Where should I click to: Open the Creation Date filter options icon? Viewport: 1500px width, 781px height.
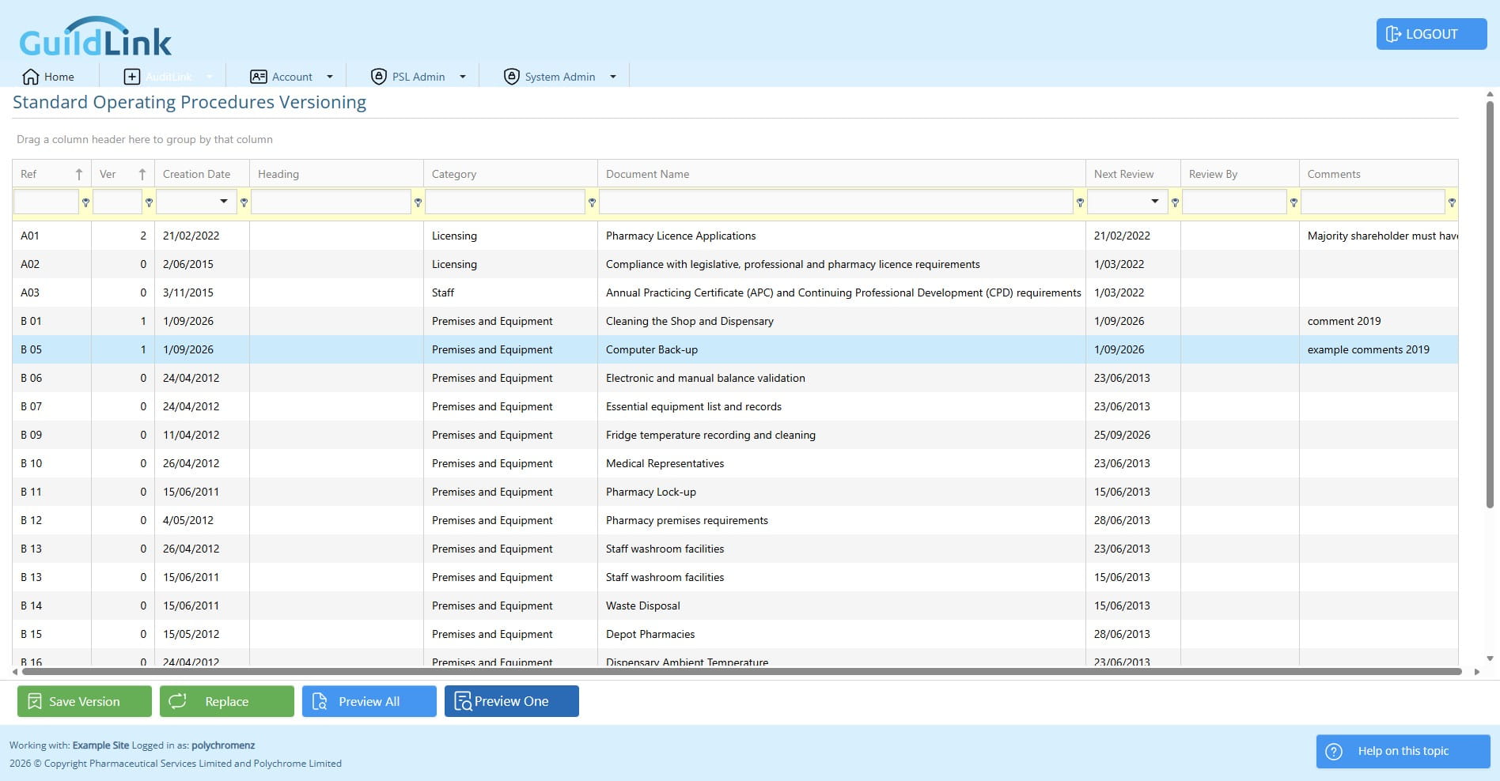pos(244,202)
